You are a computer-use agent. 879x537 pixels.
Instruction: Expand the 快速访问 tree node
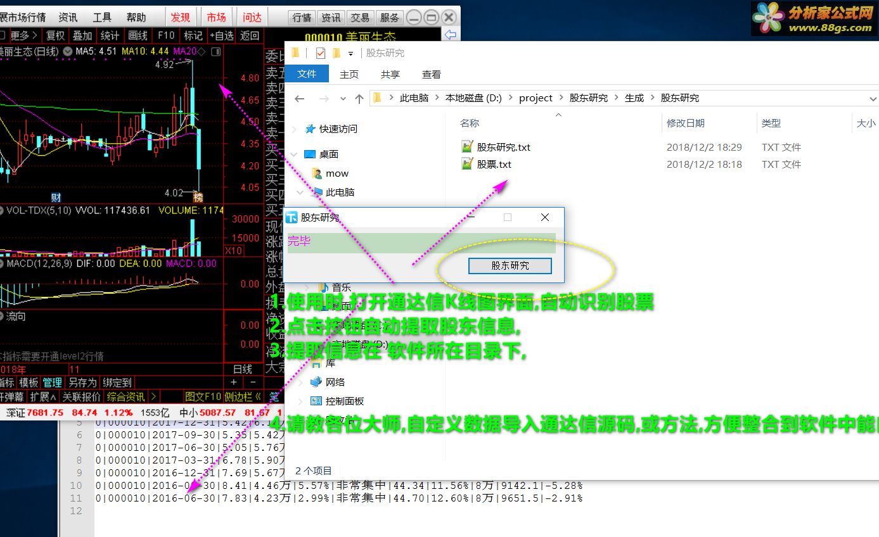[x=294, y=129]
